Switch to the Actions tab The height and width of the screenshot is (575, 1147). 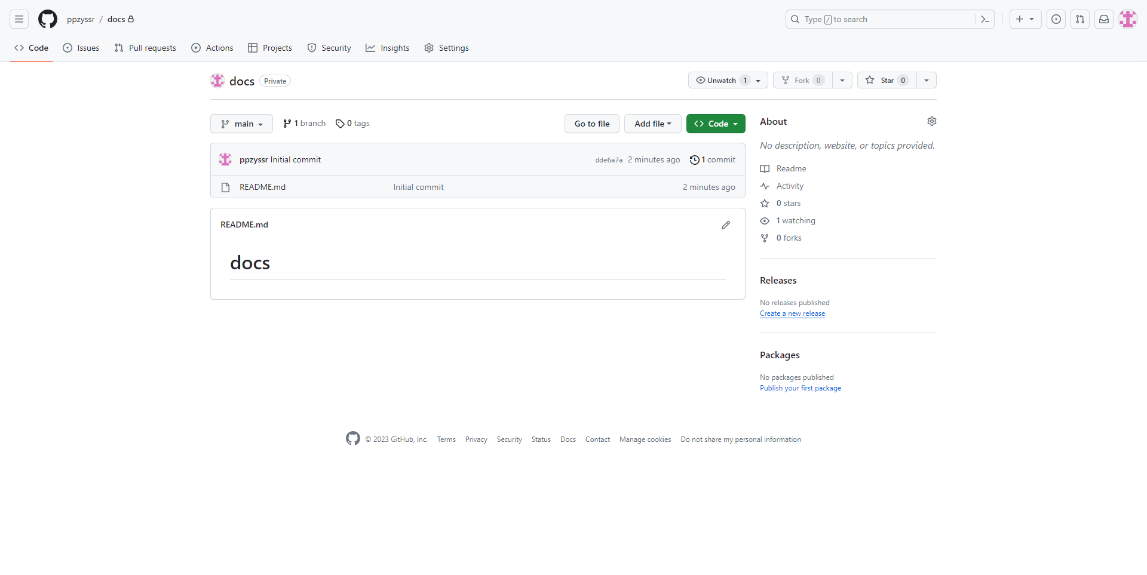click(x=212, y=48)
